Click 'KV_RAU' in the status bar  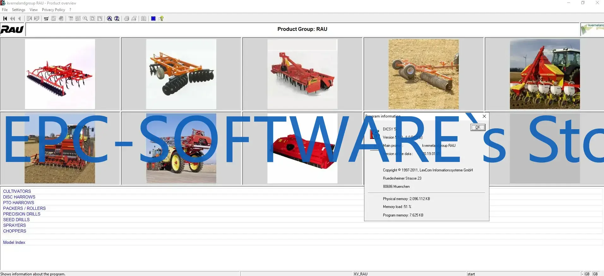tap(361, 274)
